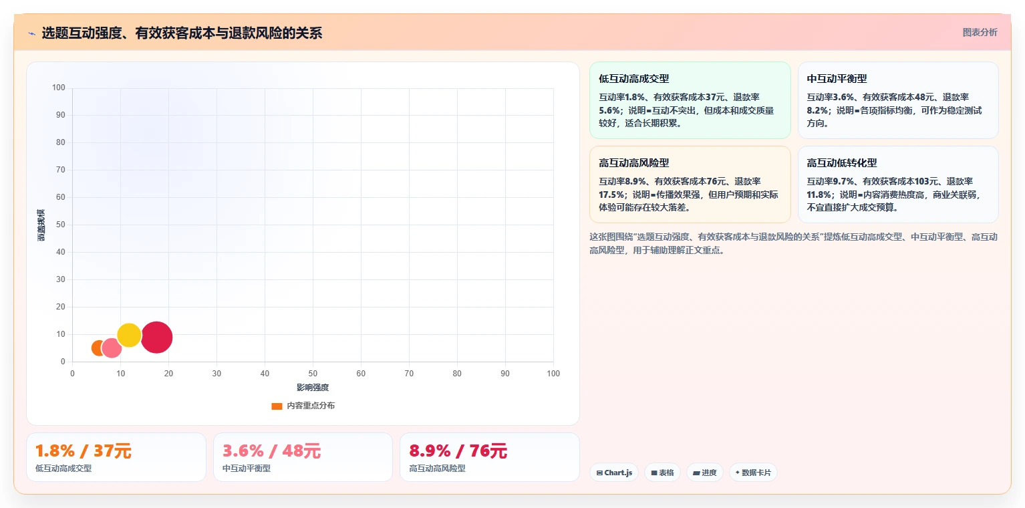Click the icon in the 数据卡片 tag
1025x508 pixels.
[x=737, y=473]
